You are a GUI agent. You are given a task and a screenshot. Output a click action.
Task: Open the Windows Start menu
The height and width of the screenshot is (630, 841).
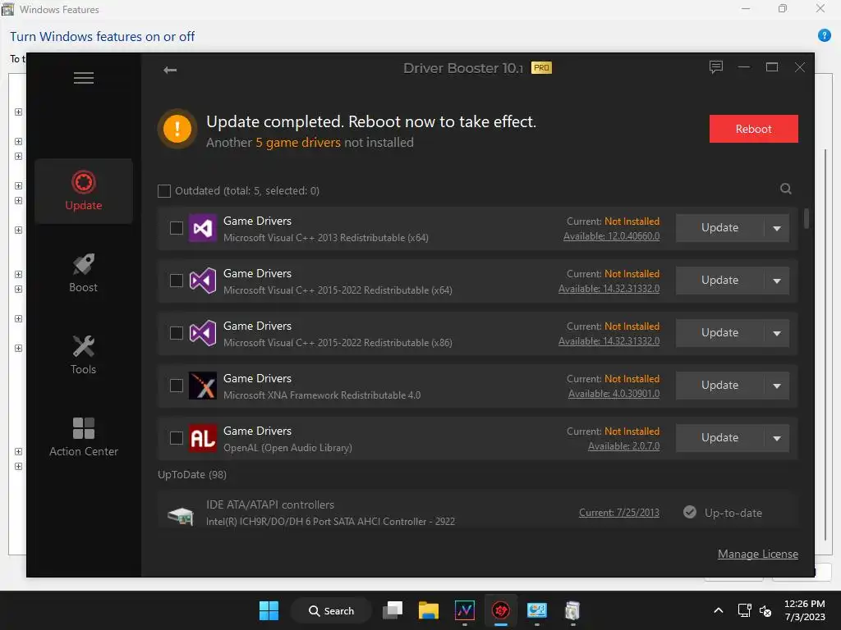tap(269, 610)
